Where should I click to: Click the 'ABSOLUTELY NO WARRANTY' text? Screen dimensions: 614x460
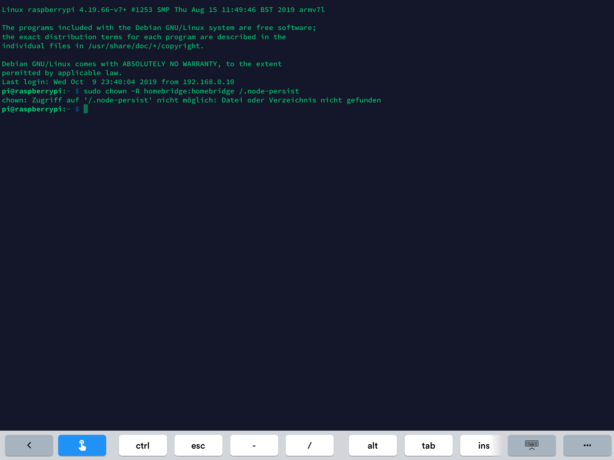170,64
